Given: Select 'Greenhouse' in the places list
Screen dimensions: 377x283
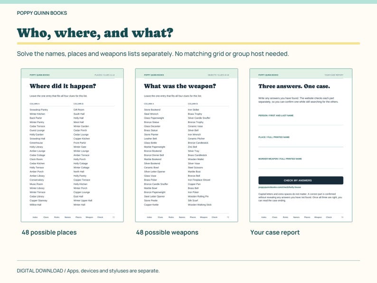Looking at the screenshot, I should (36, 143).
